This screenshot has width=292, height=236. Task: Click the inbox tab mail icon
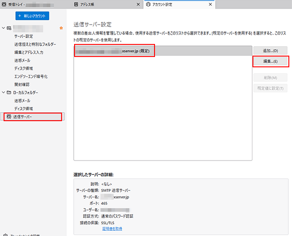(x=4, y=4)
